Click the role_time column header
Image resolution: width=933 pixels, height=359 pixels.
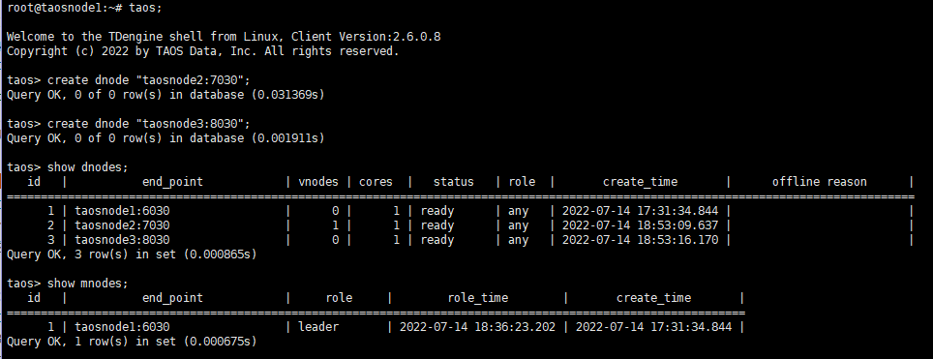point(478,298)
